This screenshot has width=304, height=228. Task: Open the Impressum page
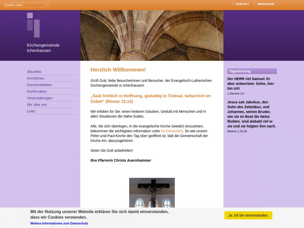pos(265,4)
